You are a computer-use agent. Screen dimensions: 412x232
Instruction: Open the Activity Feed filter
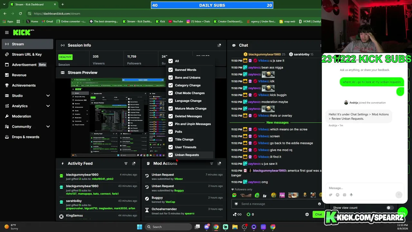pyautogui.click(x=126, y=163)
